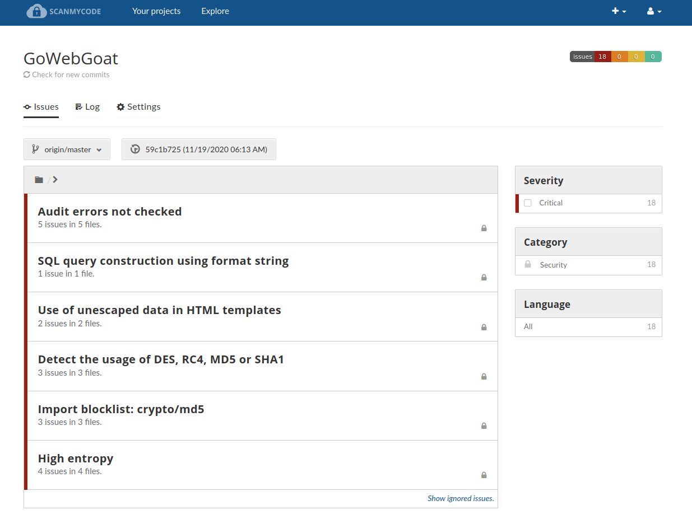Click the breadcrumb chevron arrow
692x524 pixels.
(55, 180)
